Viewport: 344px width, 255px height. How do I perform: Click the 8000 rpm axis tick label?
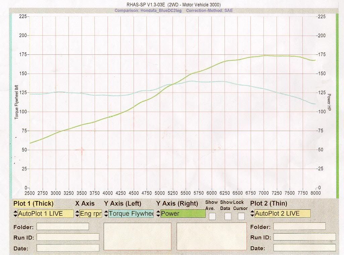315,193
